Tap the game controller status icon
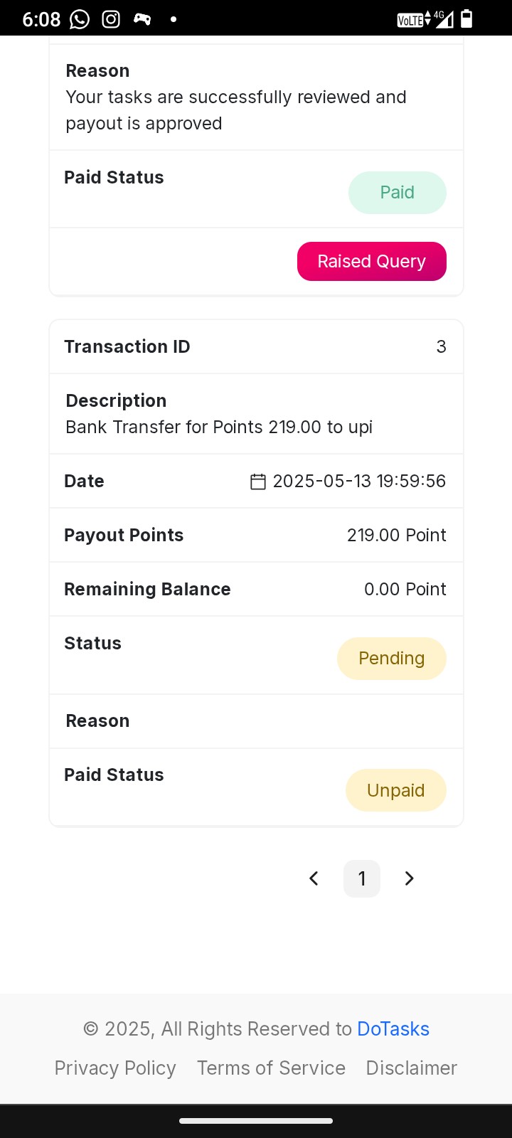 (142, 19)
